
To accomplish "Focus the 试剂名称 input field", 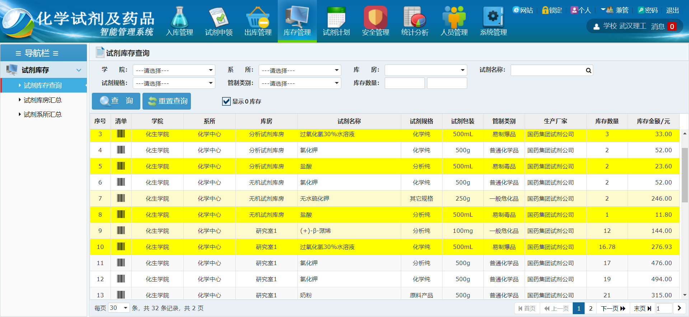I will coord(552,70).
